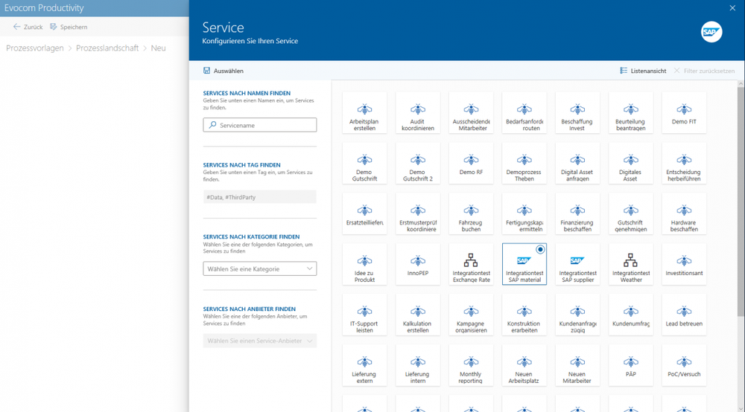
Task: Expand the Service-Anbieter dropdown
Action: [259, 341]
